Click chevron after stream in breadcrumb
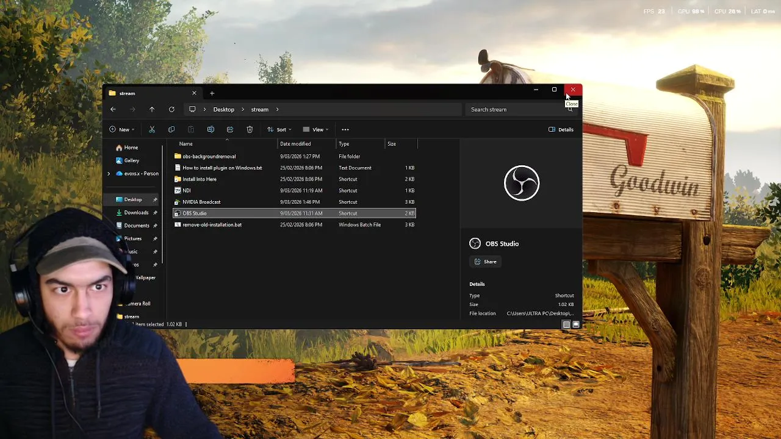 point(277,109)
